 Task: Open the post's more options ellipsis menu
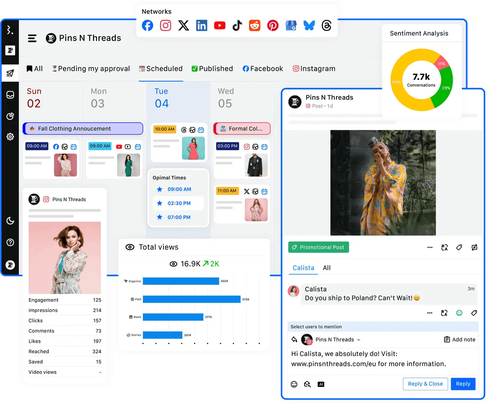point(430,247)
